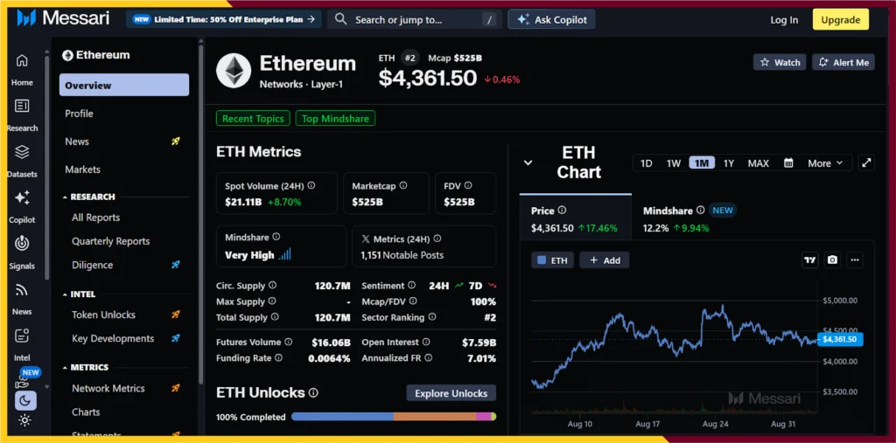This screenshot has height=443, width=896.
Task: Collapse the ETH Chart section chevron
Action: point(528,163)
